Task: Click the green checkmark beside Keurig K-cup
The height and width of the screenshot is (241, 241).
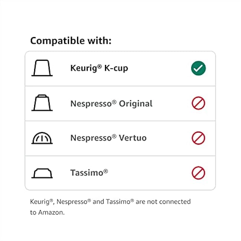Action: [x=198, y=69]
